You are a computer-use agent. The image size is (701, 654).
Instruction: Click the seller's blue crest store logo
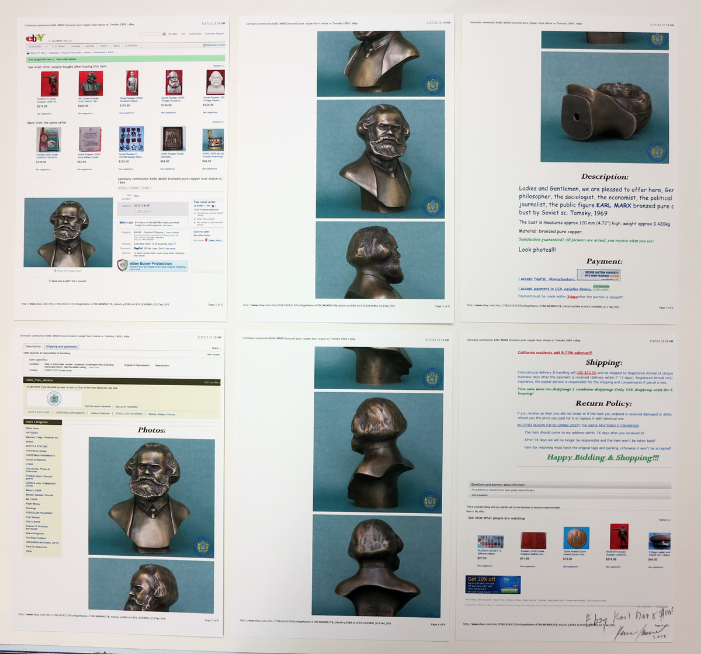[54, 399]
